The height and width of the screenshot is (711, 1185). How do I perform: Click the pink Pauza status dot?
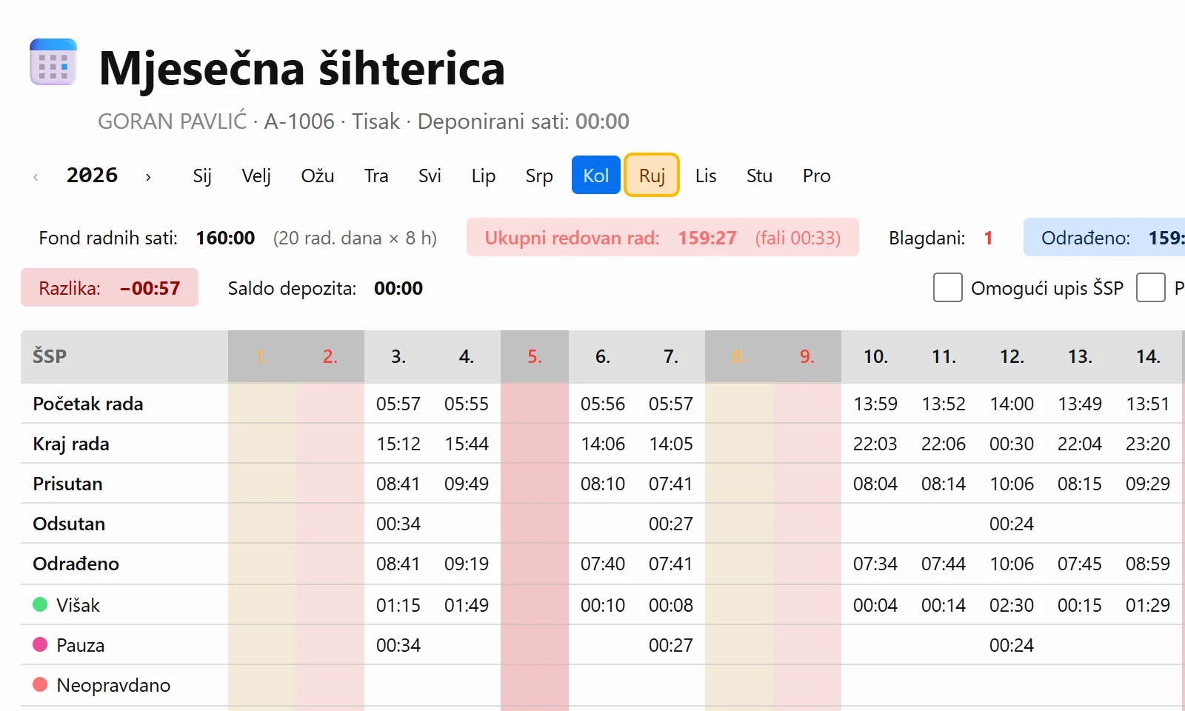click(x=41, y=644)
